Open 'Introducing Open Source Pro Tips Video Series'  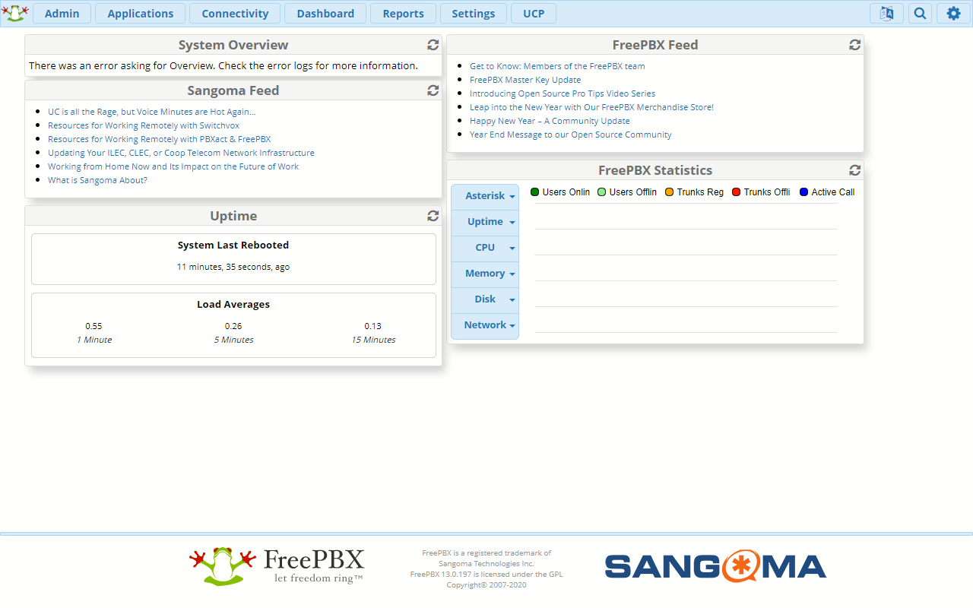click(563, 93)
